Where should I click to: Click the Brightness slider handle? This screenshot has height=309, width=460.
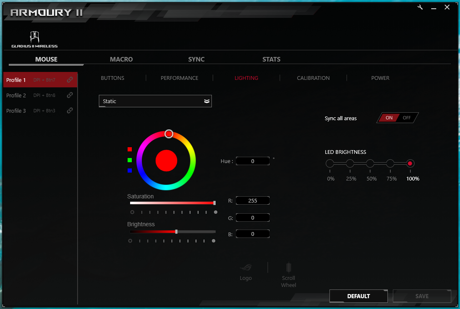click(x=176, y=232)
